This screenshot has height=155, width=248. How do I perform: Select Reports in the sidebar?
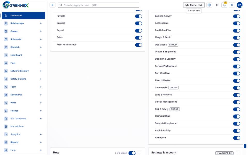coord(24,142)
